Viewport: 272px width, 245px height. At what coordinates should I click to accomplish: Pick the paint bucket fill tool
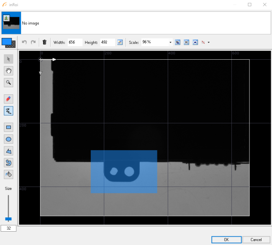point(8,174)
